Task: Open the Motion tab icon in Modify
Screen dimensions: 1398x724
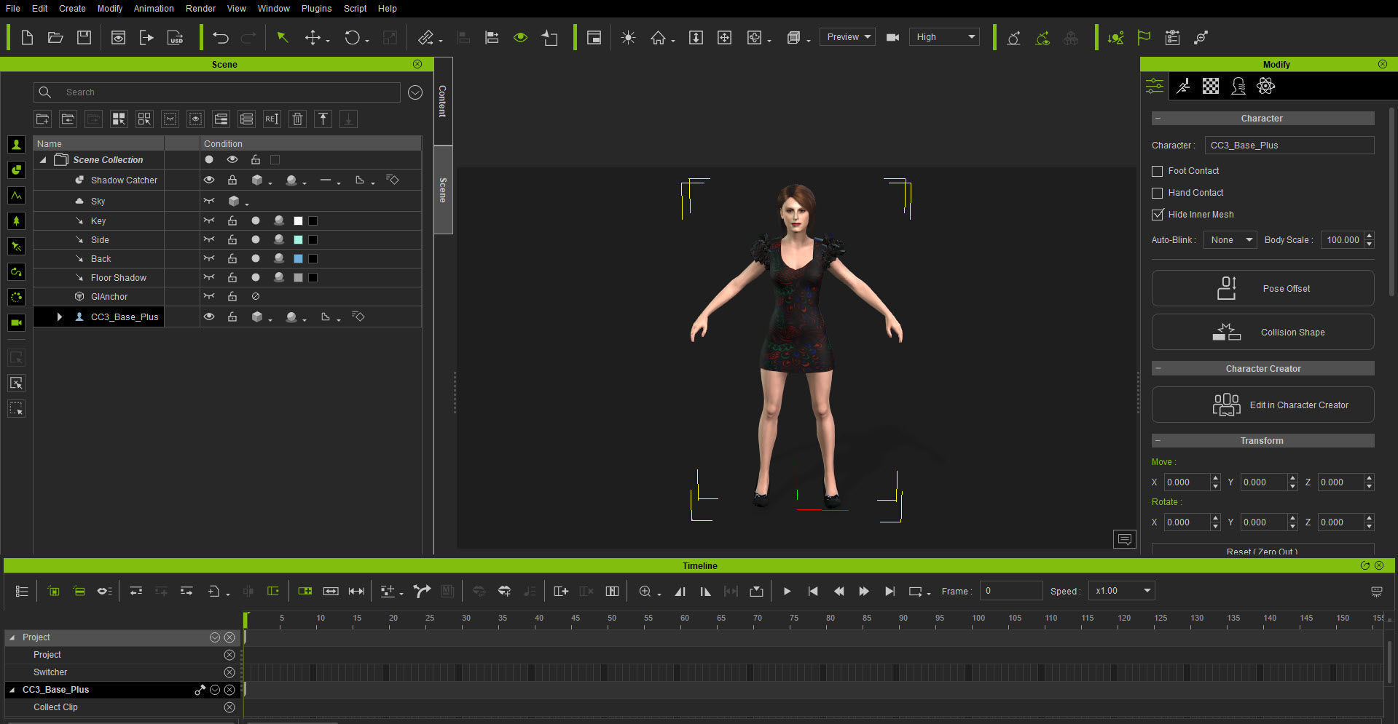Action: (1183, 87)
